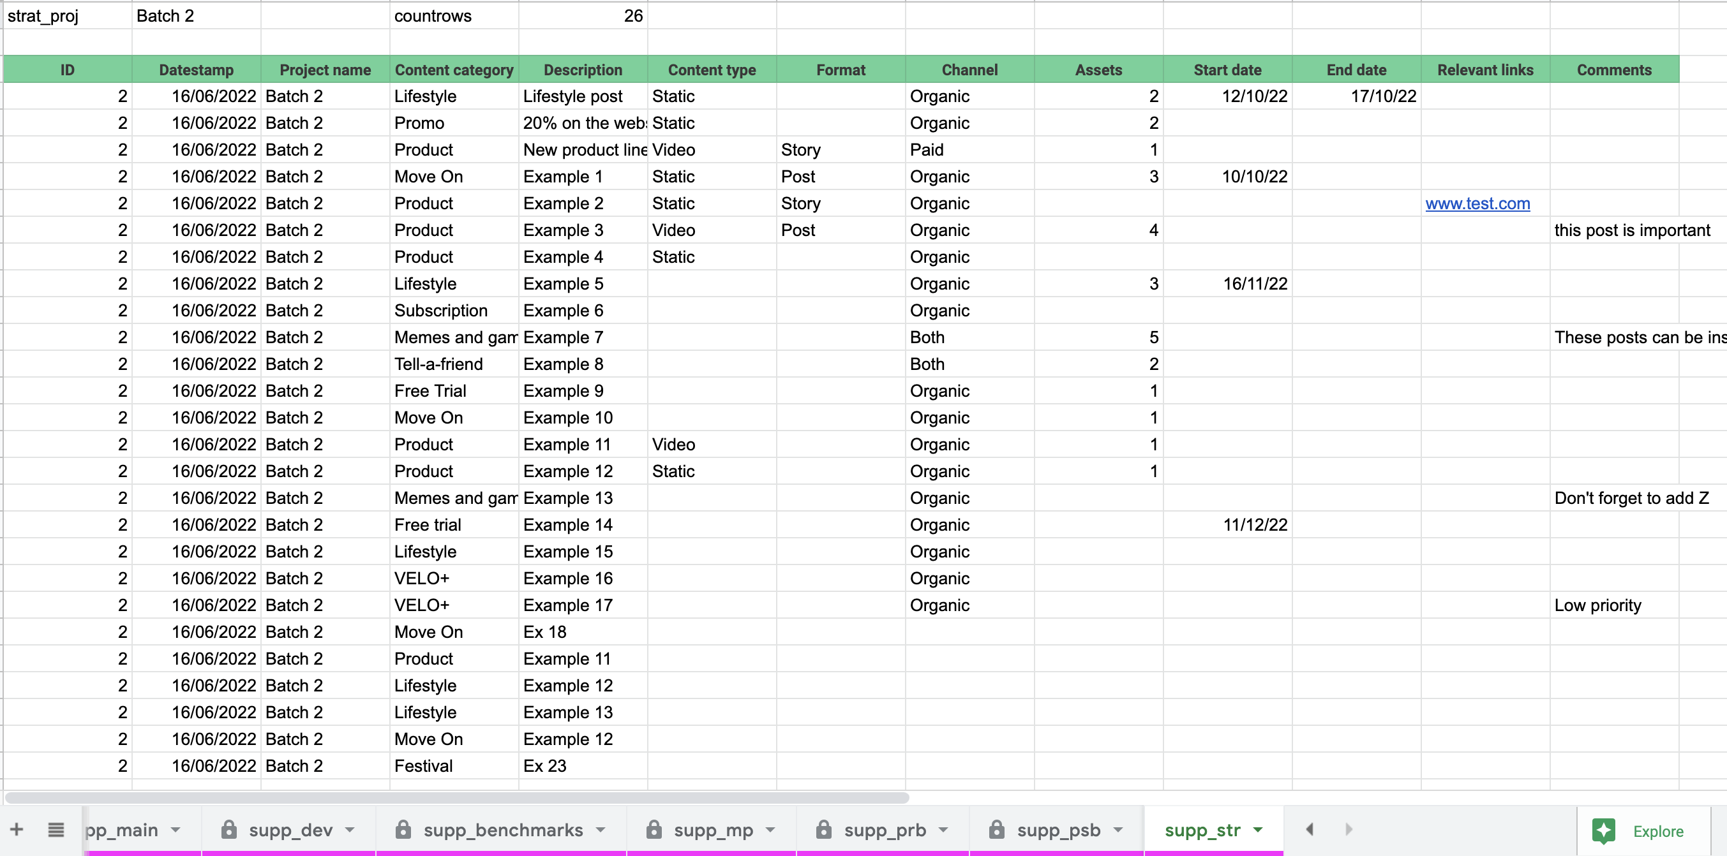Select the active supp_str sheet tab

[x=1214, y=830]
